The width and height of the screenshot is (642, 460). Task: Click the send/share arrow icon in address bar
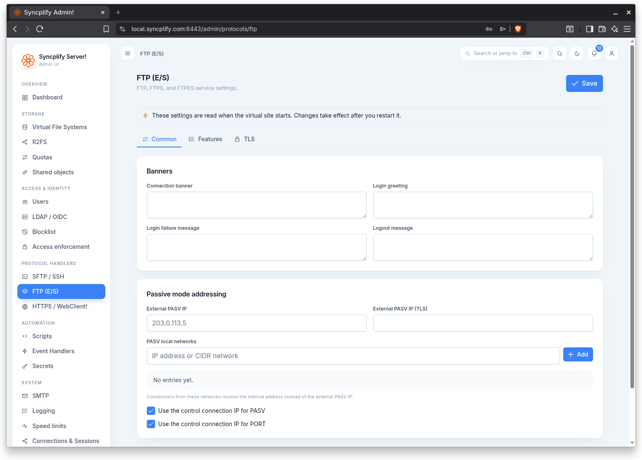(x=503, y=29)
